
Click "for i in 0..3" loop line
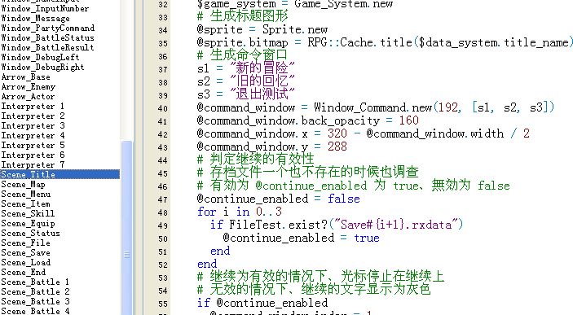[x=240, y=212]
